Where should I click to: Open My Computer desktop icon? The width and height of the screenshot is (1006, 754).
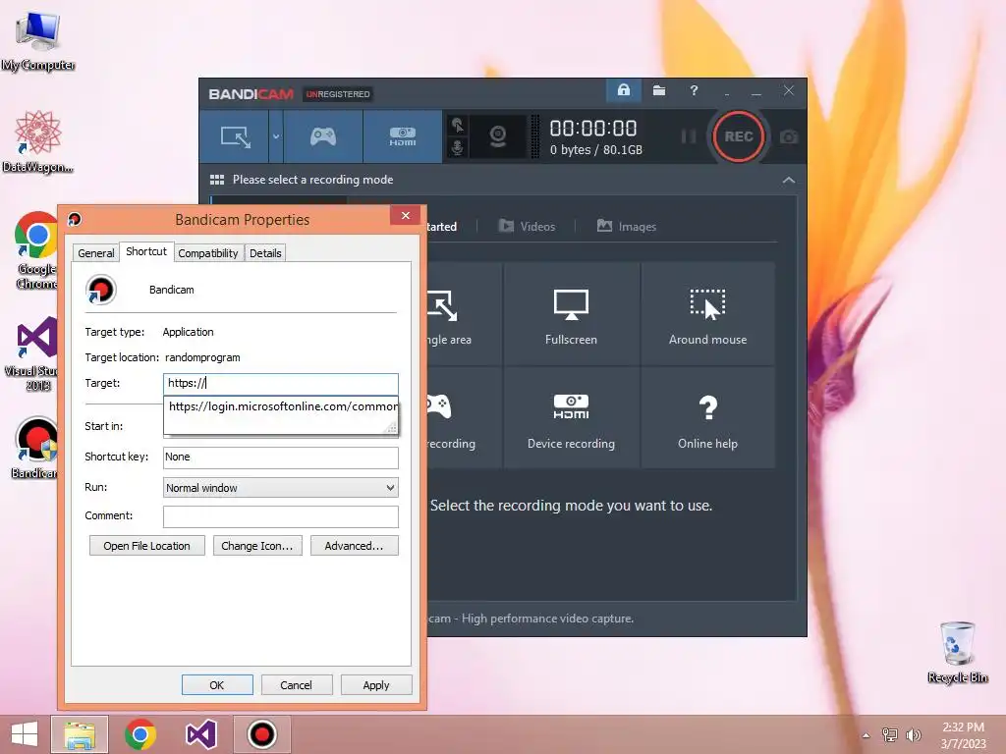pos(38,41)
